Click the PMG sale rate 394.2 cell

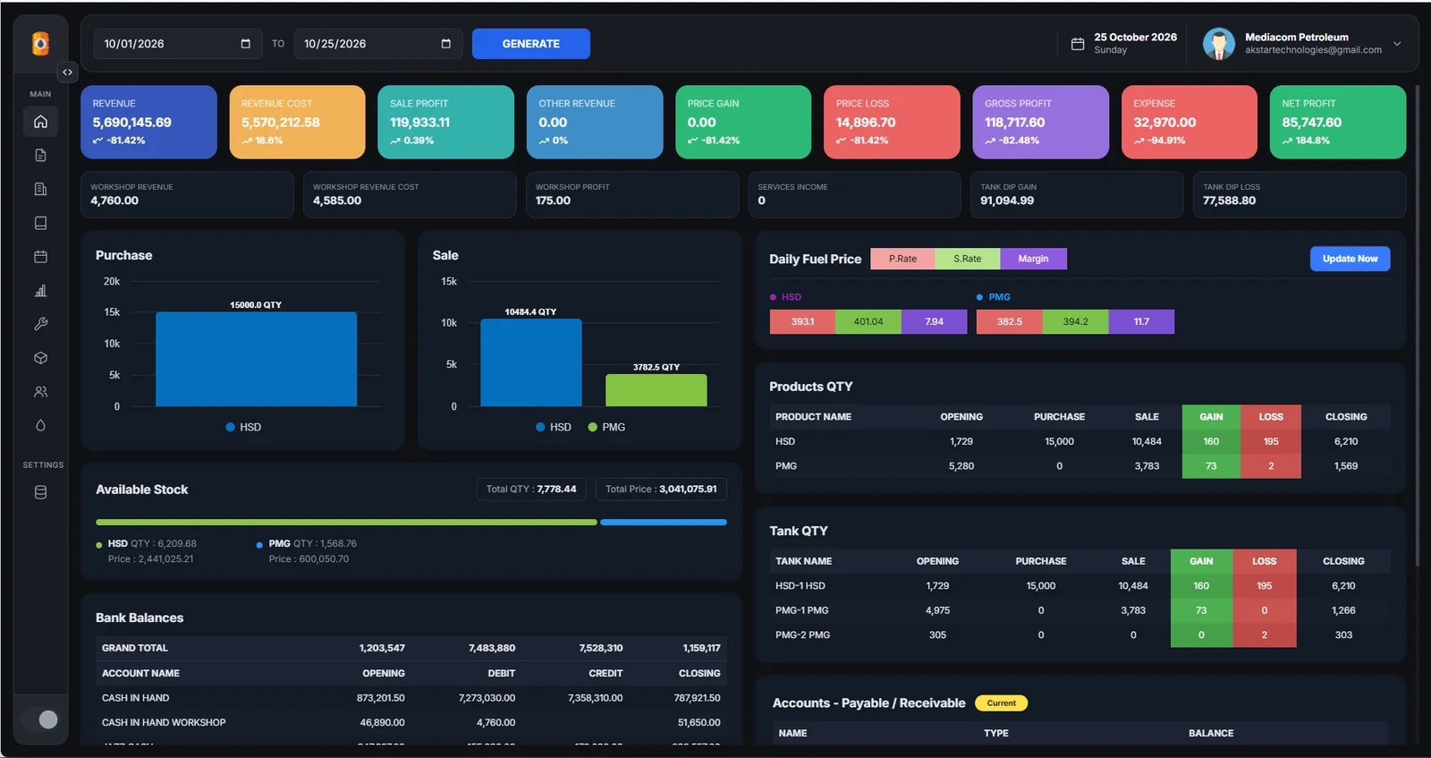click(x=1075, y=321)
